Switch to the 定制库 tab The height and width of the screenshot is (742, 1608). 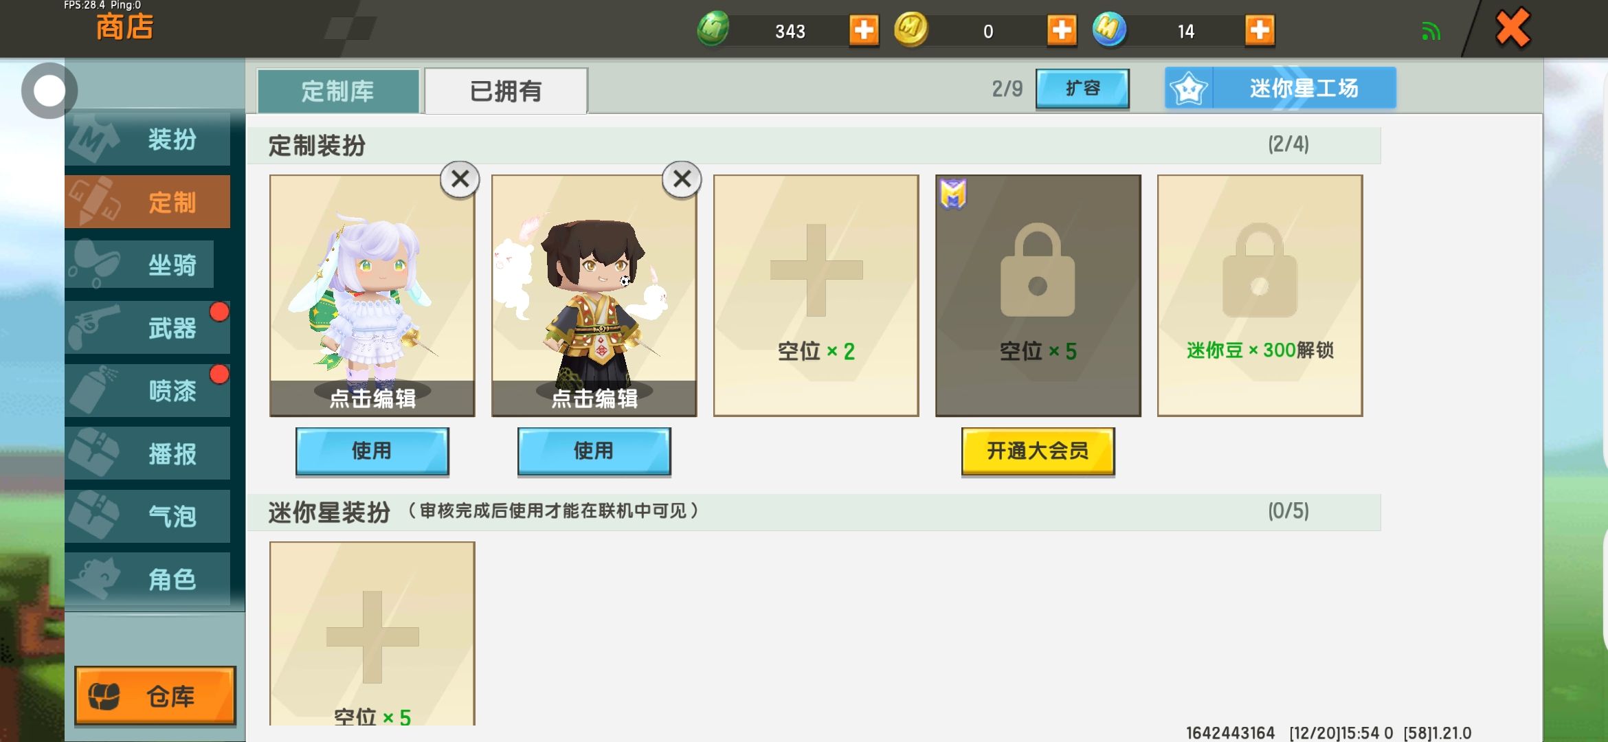coord(338,91)
